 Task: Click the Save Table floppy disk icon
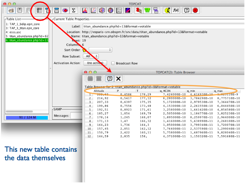(x=20, y=10)
